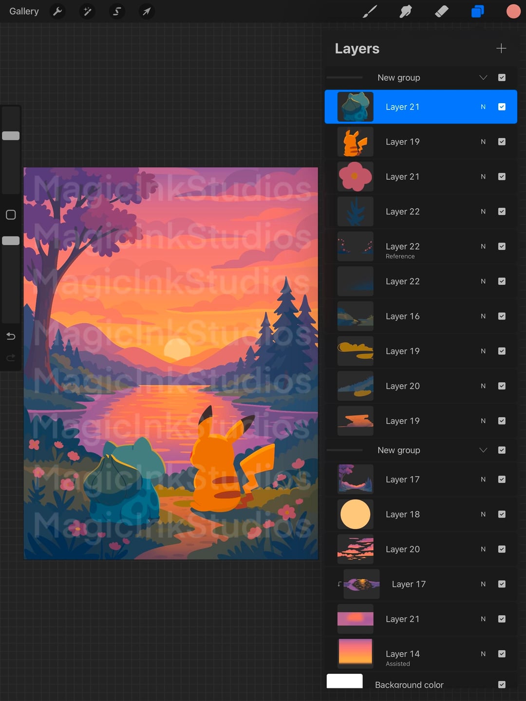Select the Eraser tool

pyautogui.click(x=441, y=11)
